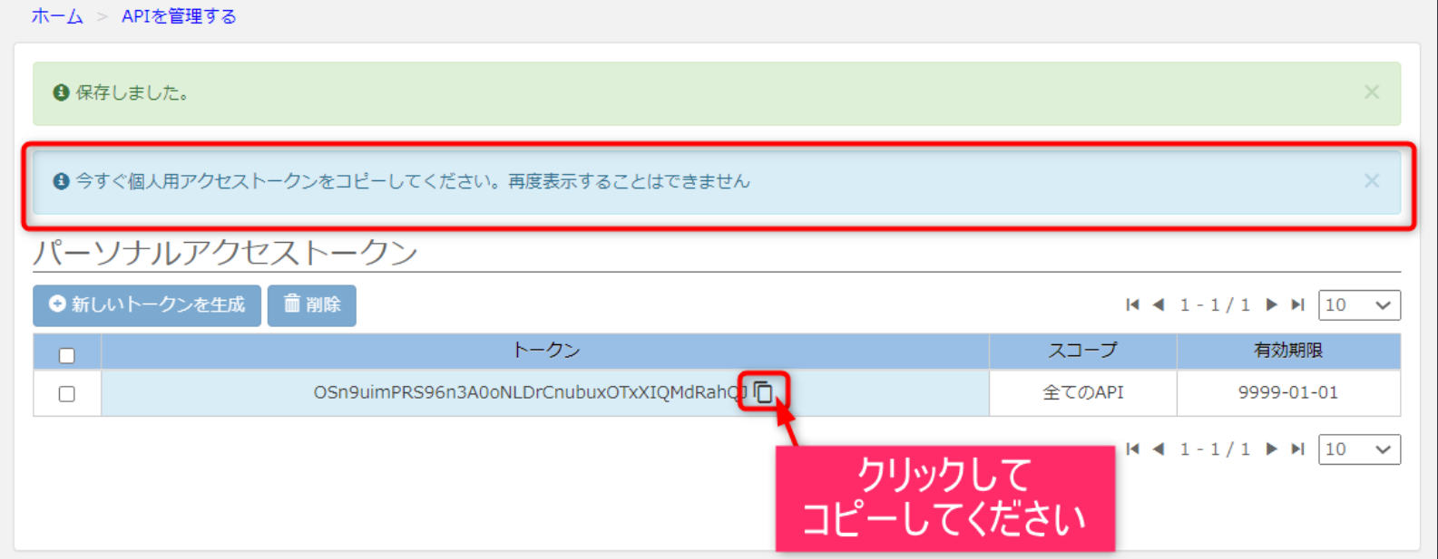The height and width of the screenshot is (559, 1438).
Task: Click the 削除 trash button
Action: [312, 305]
